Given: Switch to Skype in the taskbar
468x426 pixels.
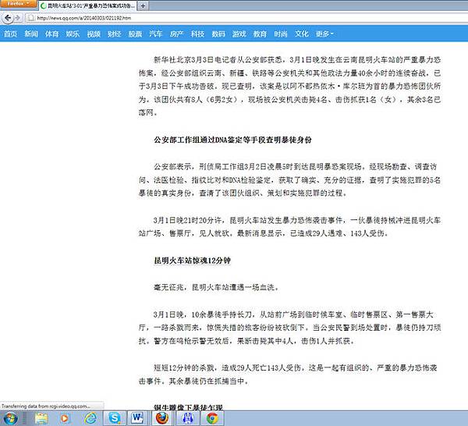Looking at the screenshot, I should tap(115, 418).
